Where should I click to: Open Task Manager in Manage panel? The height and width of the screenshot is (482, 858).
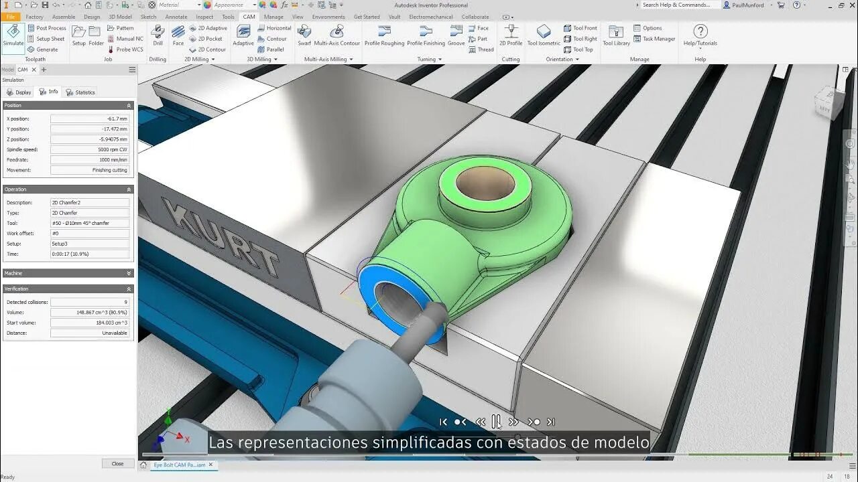tap(654, 39)
